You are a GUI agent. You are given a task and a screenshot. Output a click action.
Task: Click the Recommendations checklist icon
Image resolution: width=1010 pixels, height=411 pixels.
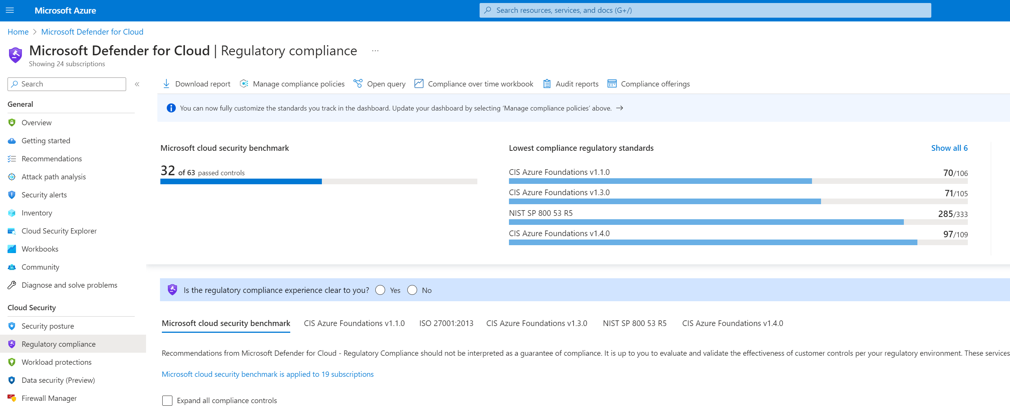pos(12,159)
